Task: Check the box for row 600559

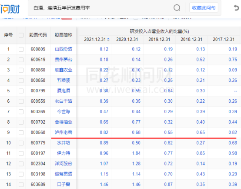Action: click(21, 101)
